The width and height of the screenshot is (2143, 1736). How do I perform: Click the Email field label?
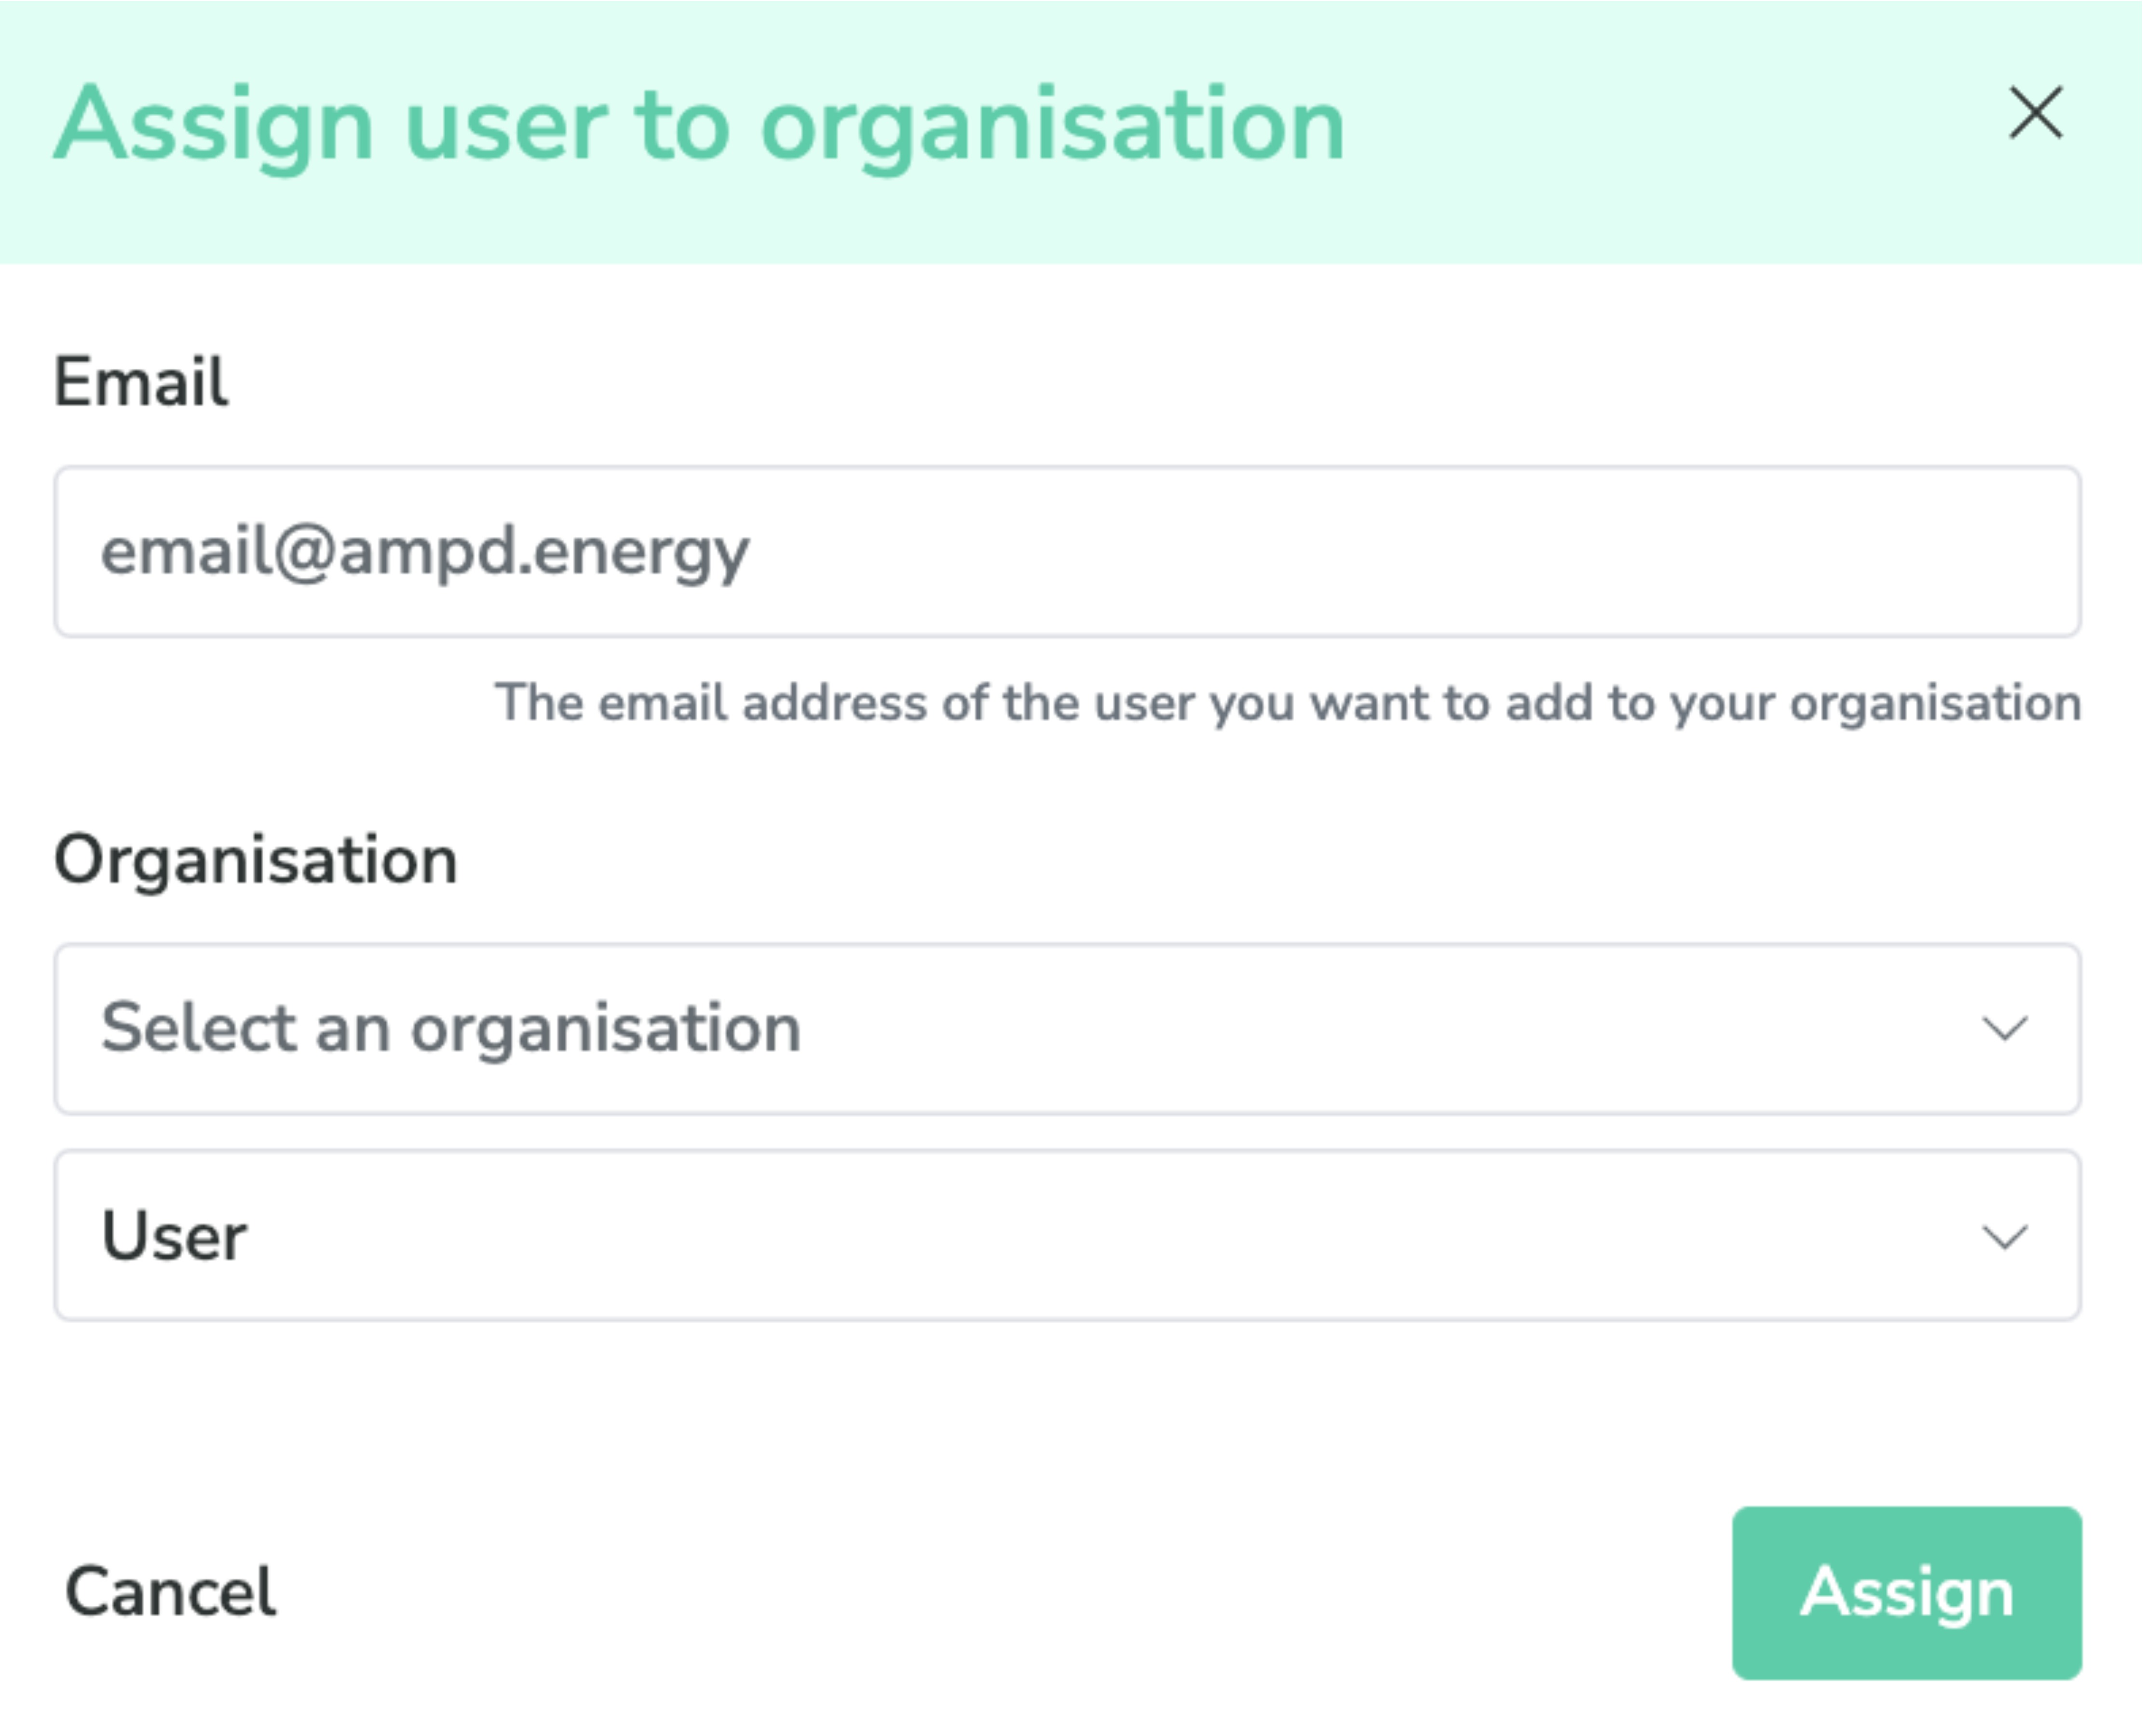tap(141, 382)
